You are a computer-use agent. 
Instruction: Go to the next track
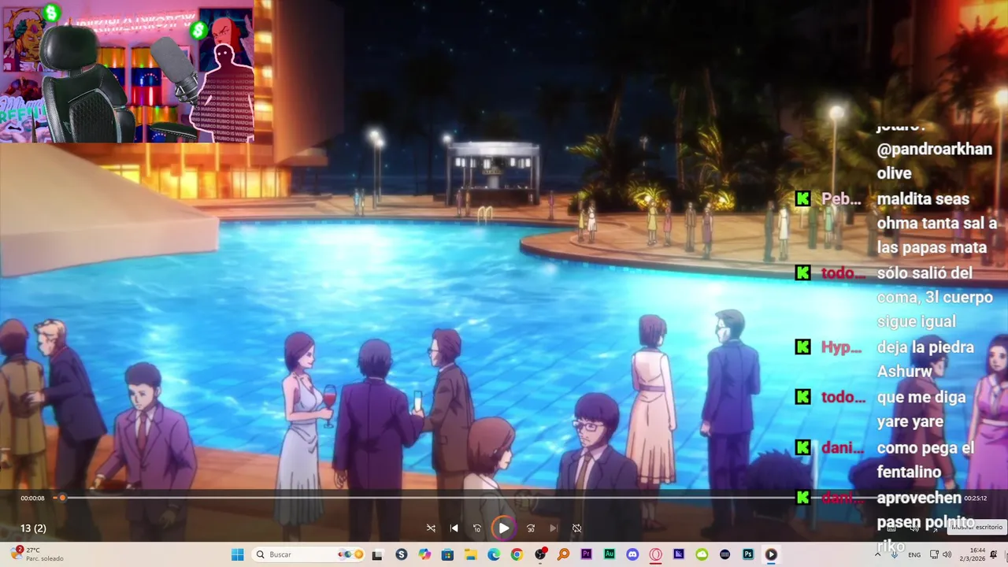pyautogui.click(x=554, y=528)
